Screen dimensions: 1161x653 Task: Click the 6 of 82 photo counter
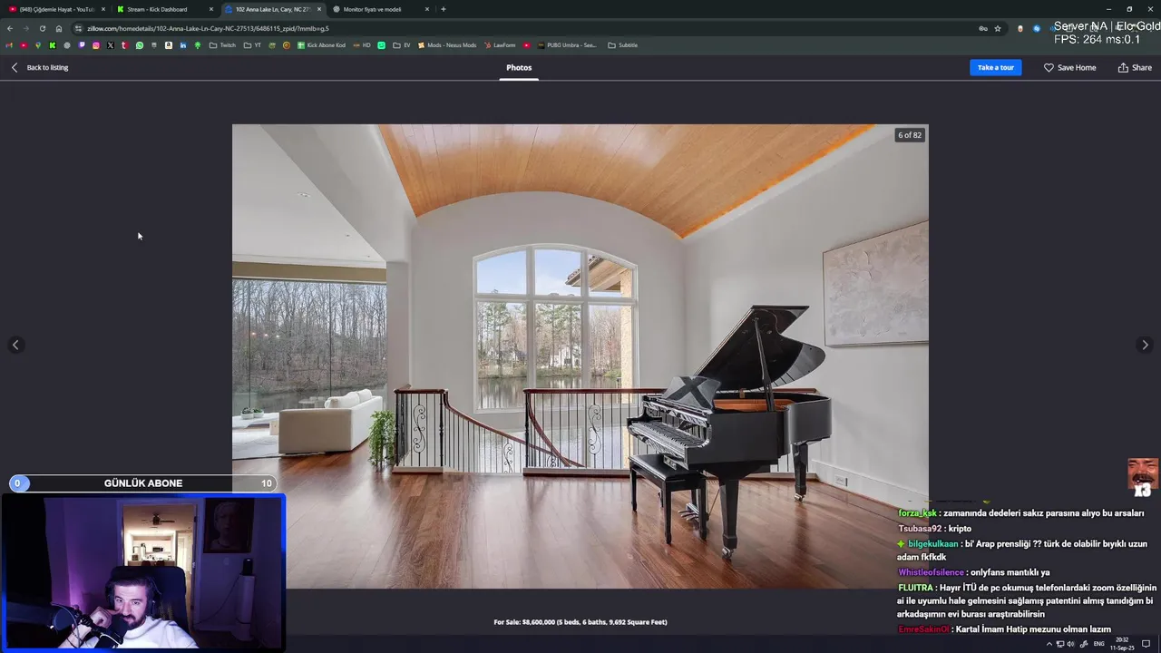pyautogui.click(x=910, y=135)
